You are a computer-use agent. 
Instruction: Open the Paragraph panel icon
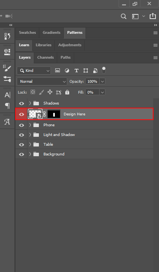click(7, 105)
